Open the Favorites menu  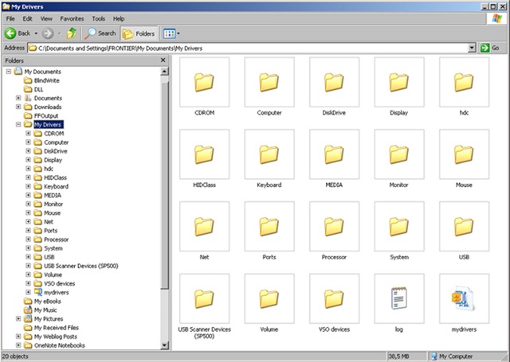[72, 19]
